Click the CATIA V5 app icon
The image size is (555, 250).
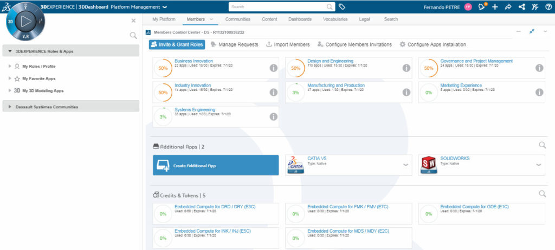(x=295, y=165)
